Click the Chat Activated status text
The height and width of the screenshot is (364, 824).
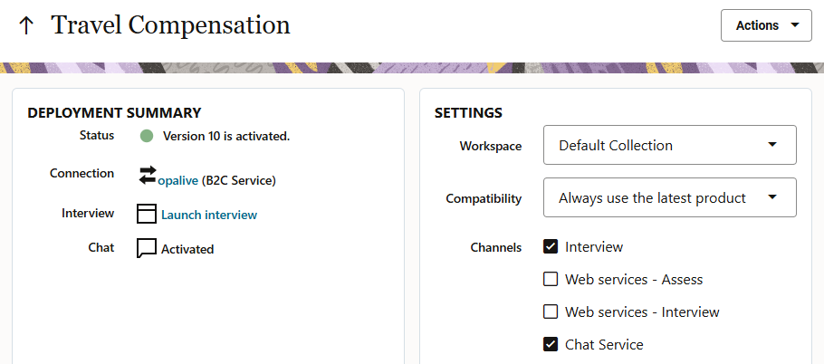click(187, 249)
